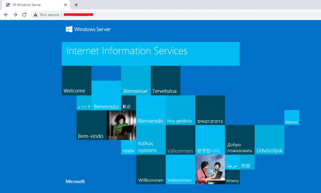Click the photo of woman holding laptop

click(x=121, y=125)
